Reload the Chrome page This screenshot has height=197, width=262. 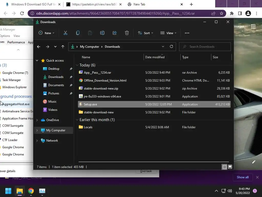(22, 13)
